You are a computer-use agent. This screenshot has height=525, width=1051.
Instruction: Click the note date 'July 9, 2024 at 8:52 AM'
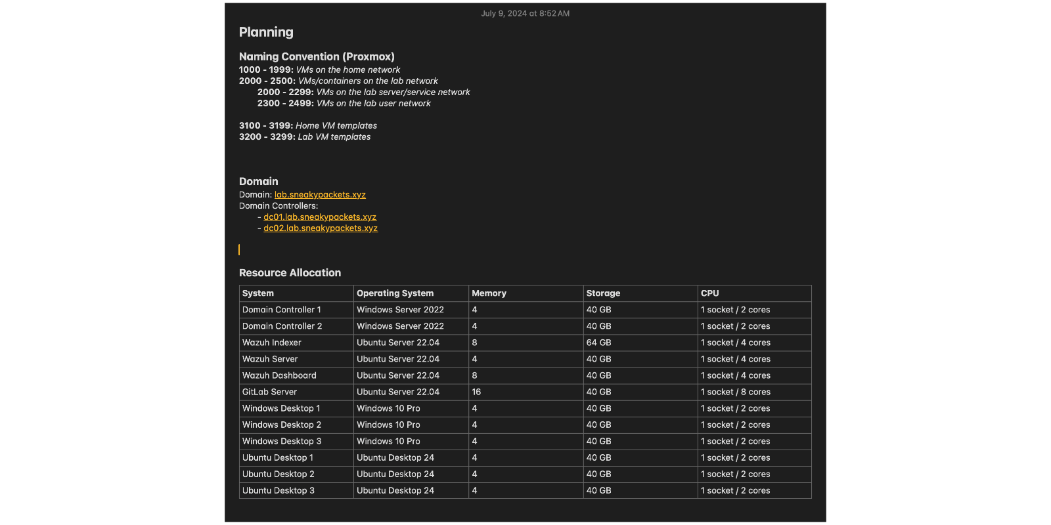[525, 13]
